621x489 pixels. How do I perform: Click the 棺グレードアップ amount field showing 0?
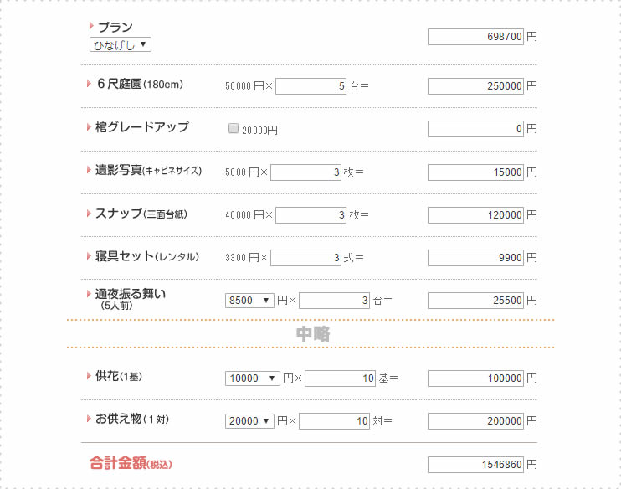(475, 129)
